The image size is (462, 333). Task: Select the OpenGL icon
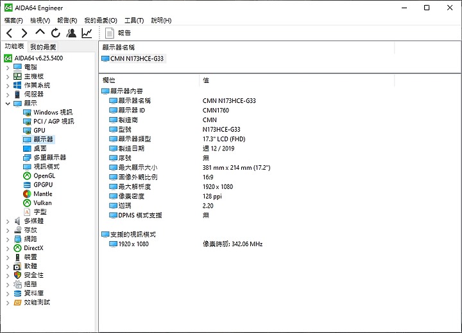pos(27,176)
